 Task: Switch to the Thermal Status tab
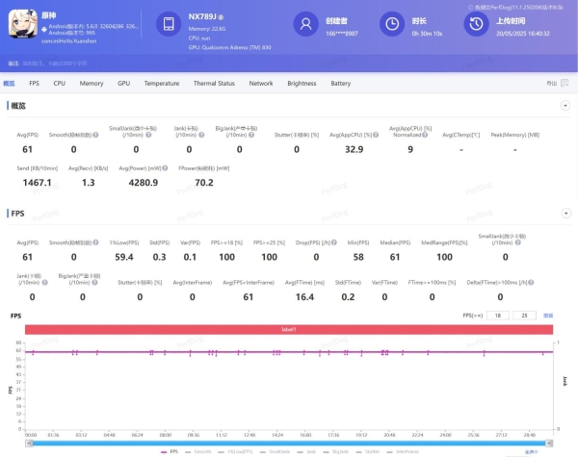pos(214,84)
